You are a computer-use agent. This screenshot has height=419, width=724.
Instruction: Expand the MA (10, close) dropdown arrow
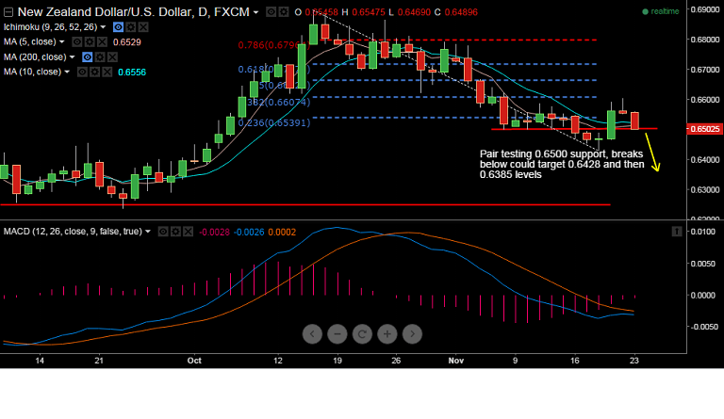(67, 72)
